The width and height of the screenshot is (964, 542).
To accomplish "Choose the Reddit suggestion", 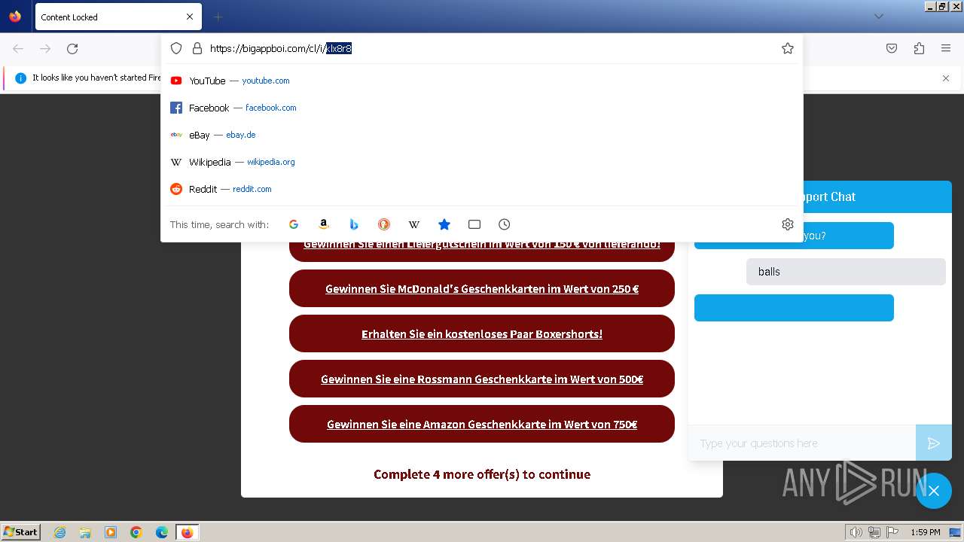I will click(482, 189).
